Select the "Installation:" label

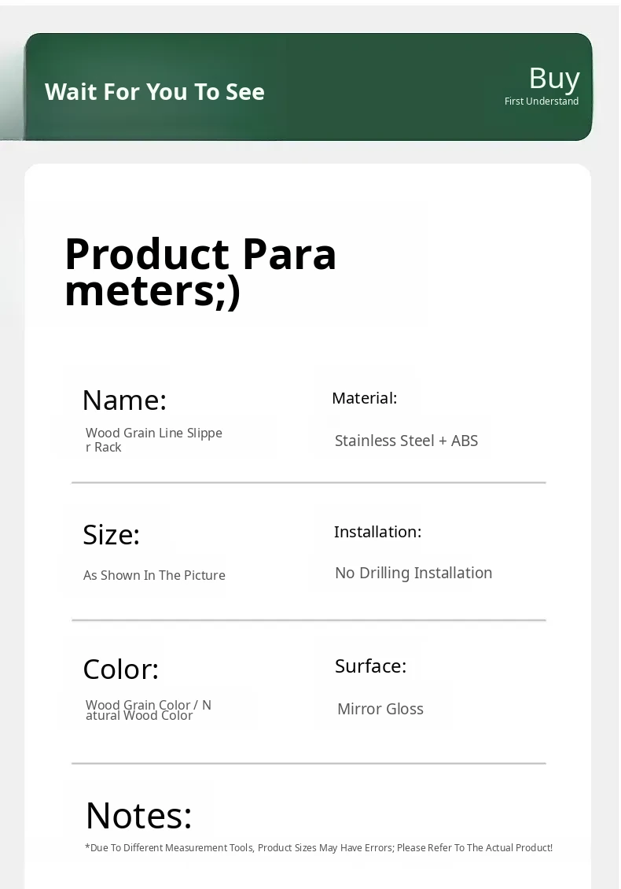point(377,532)
